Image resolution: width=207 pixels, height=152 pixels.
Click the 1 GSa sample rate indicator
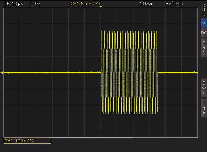145,4
